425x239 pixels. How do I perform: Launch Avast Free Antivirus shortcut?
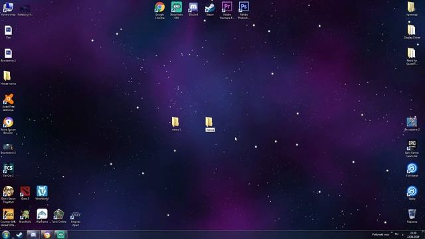pyautogui.click(x=8, y=102)
